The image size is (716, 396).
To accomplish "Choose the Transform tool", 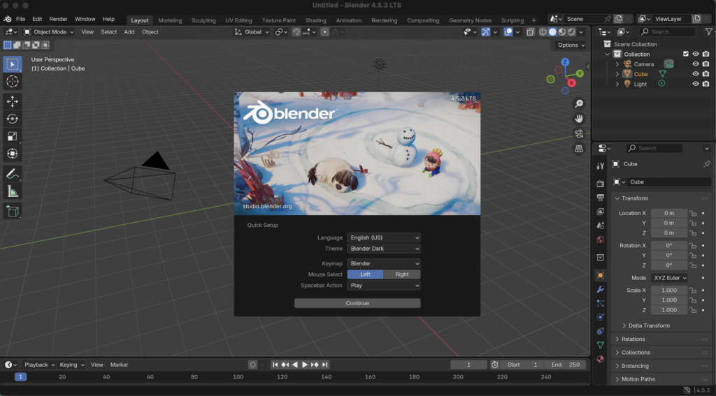I will pyautogui.click(x=13, y=154).
